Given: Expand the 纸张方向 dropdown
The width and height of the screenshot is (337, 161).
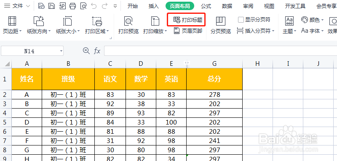Looking at the screenshot, I should [x=49, y=31].
